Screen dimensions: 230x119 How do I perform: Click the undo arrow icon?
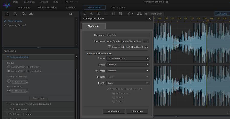click(x=72, y=2)
